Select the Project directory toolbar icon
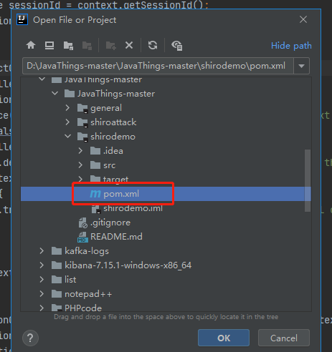Screen dimensions: 332x352 click(x=68, y=45)
